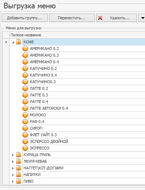Select the ФЛЕТ УАЙТ 0.3 item
This screenshot has width=145, height=190.
click(87, 135)
